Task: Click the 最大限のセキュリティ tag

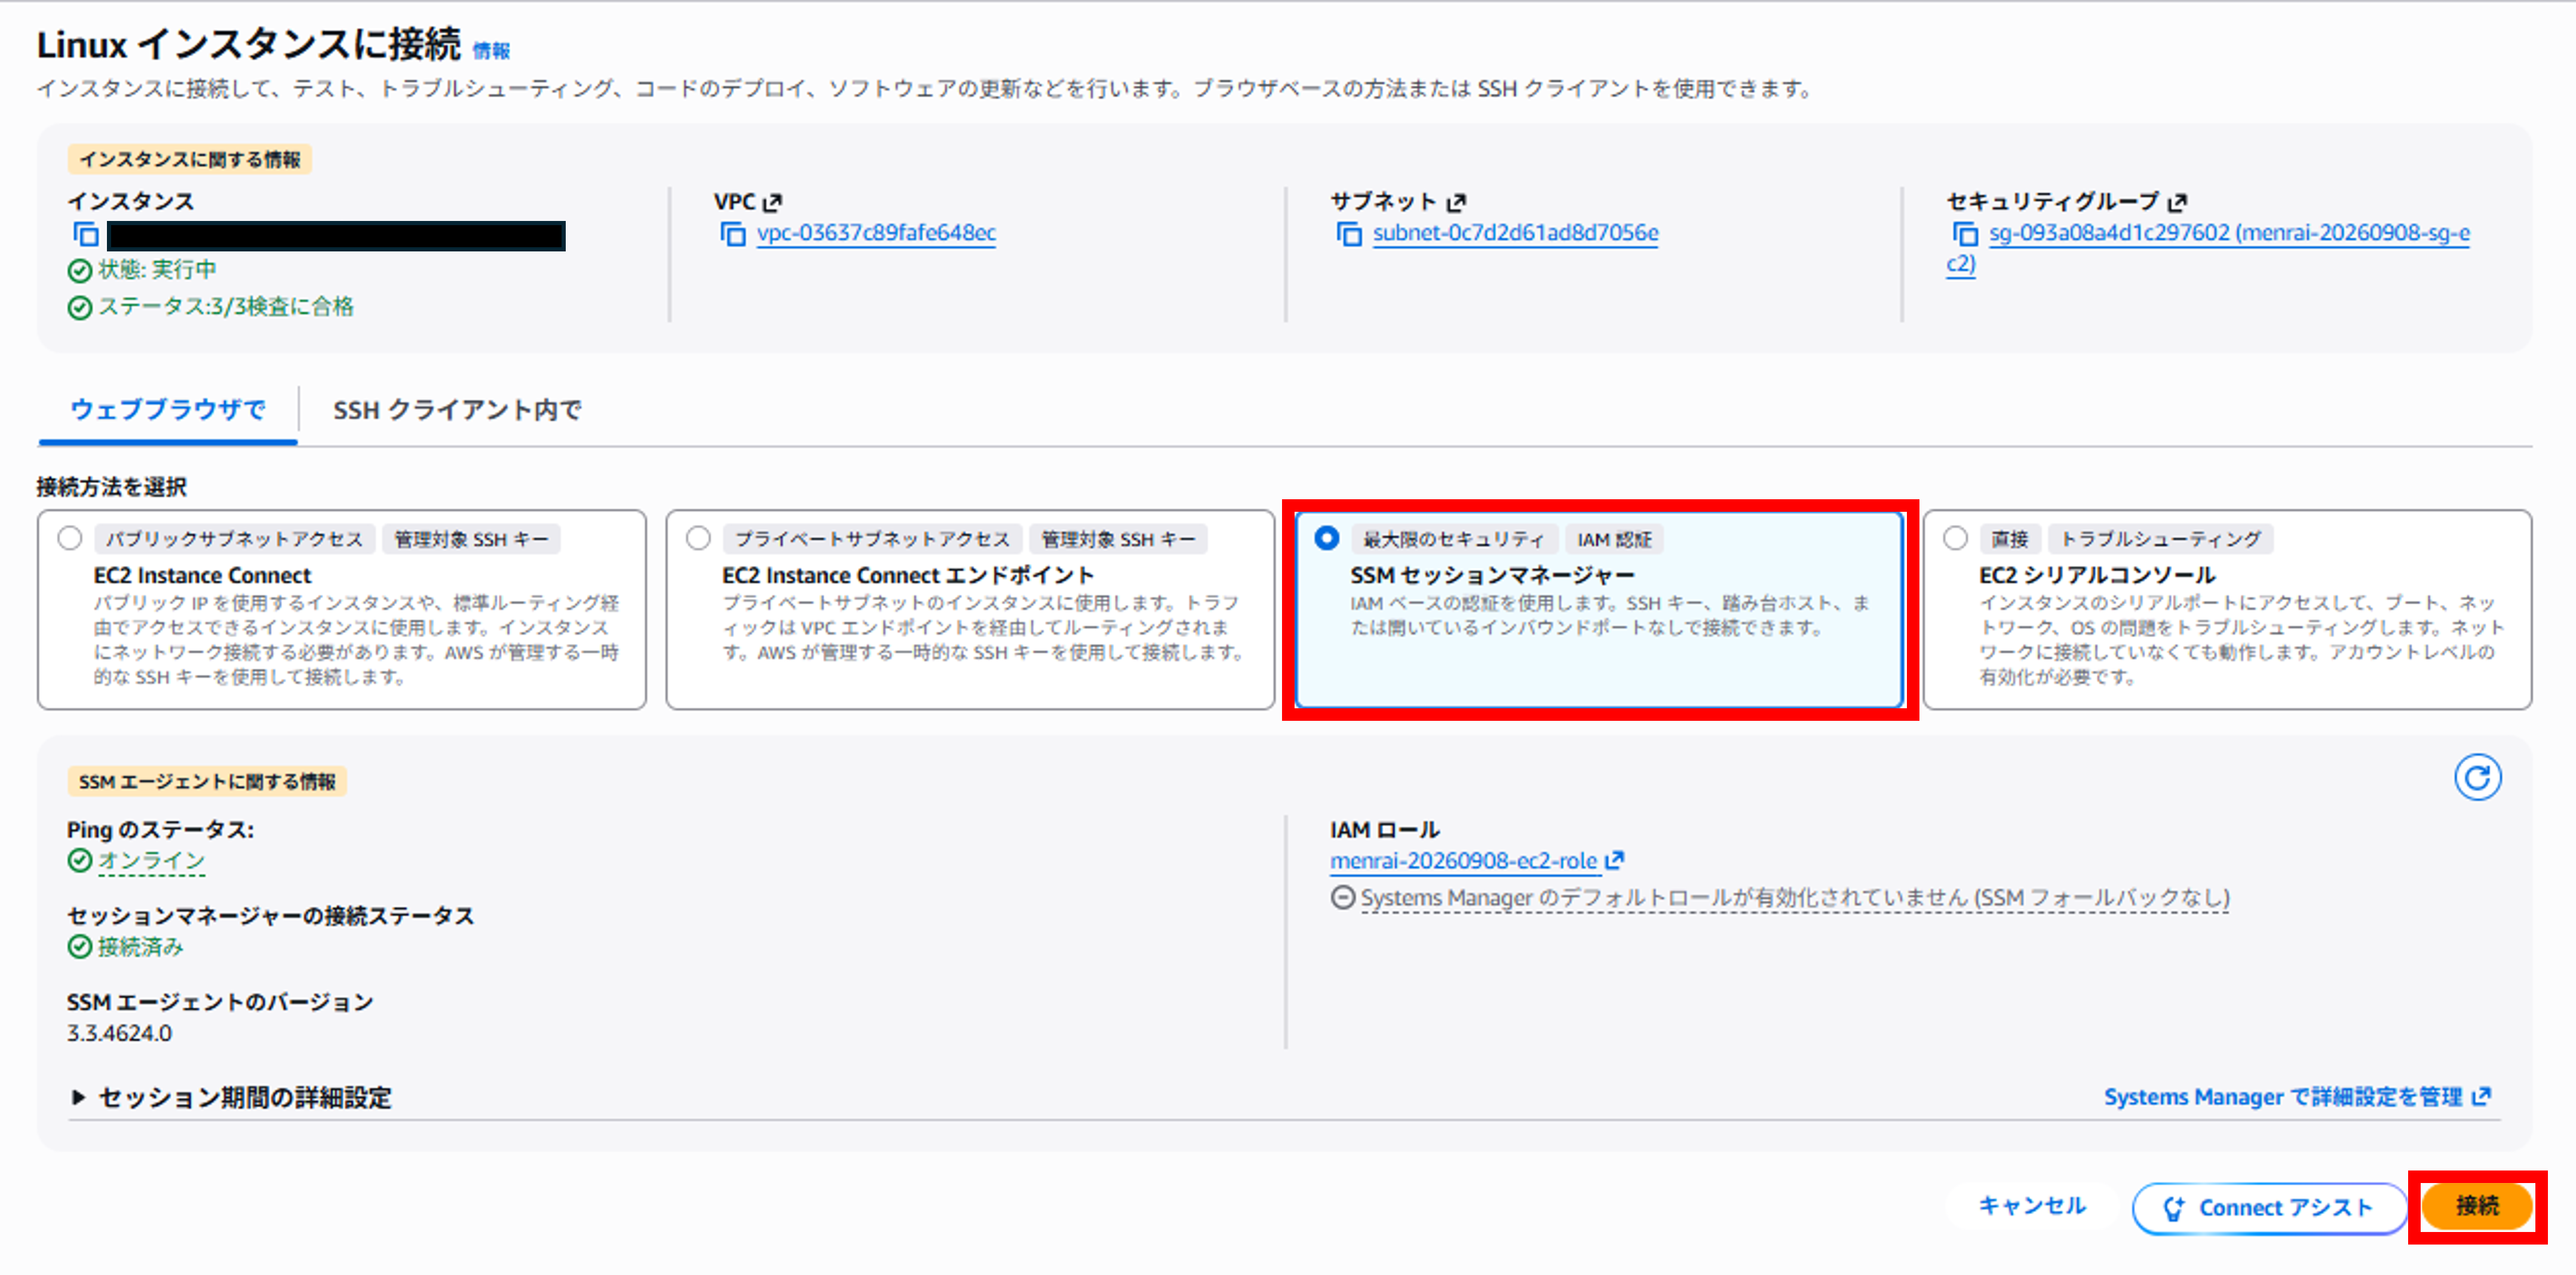Action: click(x=1453, y=540)
